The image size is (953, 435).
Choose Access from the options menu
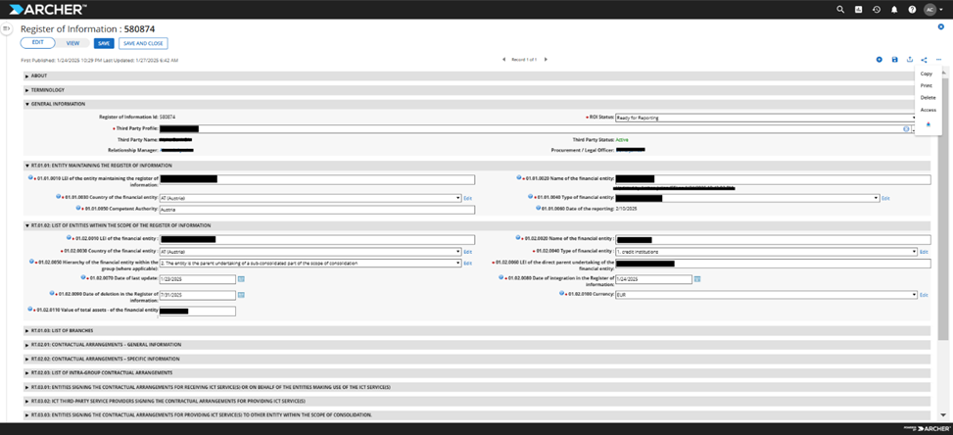pyautogui.click(x=929, y=110)
